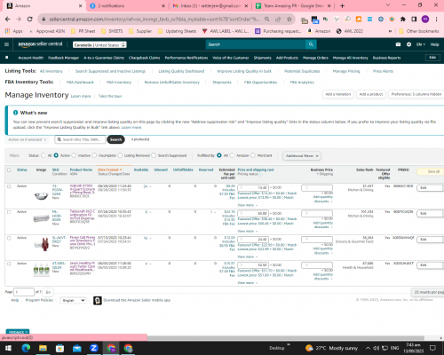Viewport: 444px width, 355px height.
Task: Click the horizontal scrollbar at page bottom
Action: point(286,338)
